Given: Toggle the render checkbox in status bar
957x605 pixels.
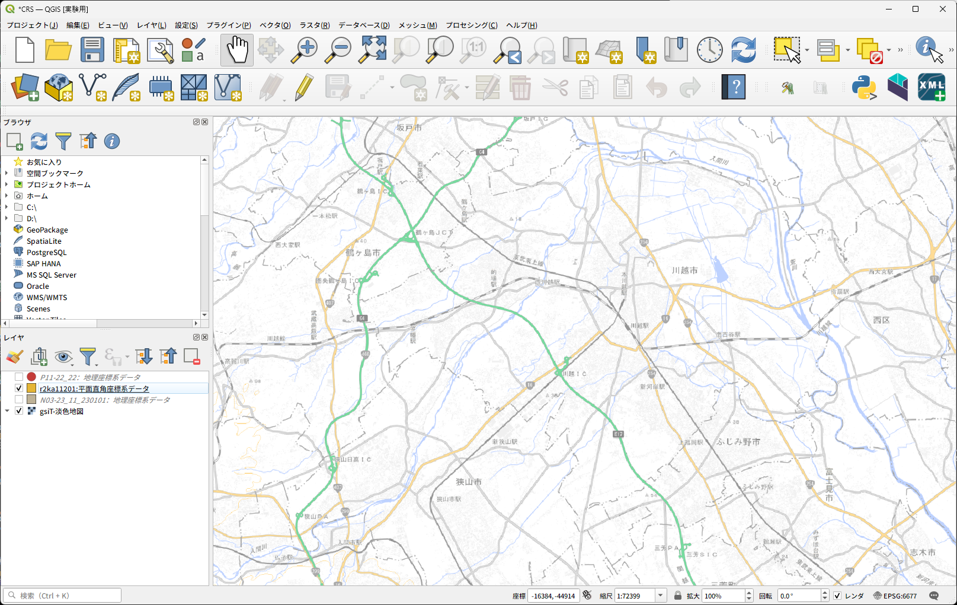Looking at the screenshot, I should 837,596.
